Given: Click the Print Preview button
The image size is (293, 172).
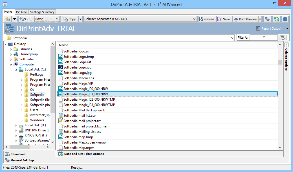Looking at the screenshot, I should coord(246,19).
